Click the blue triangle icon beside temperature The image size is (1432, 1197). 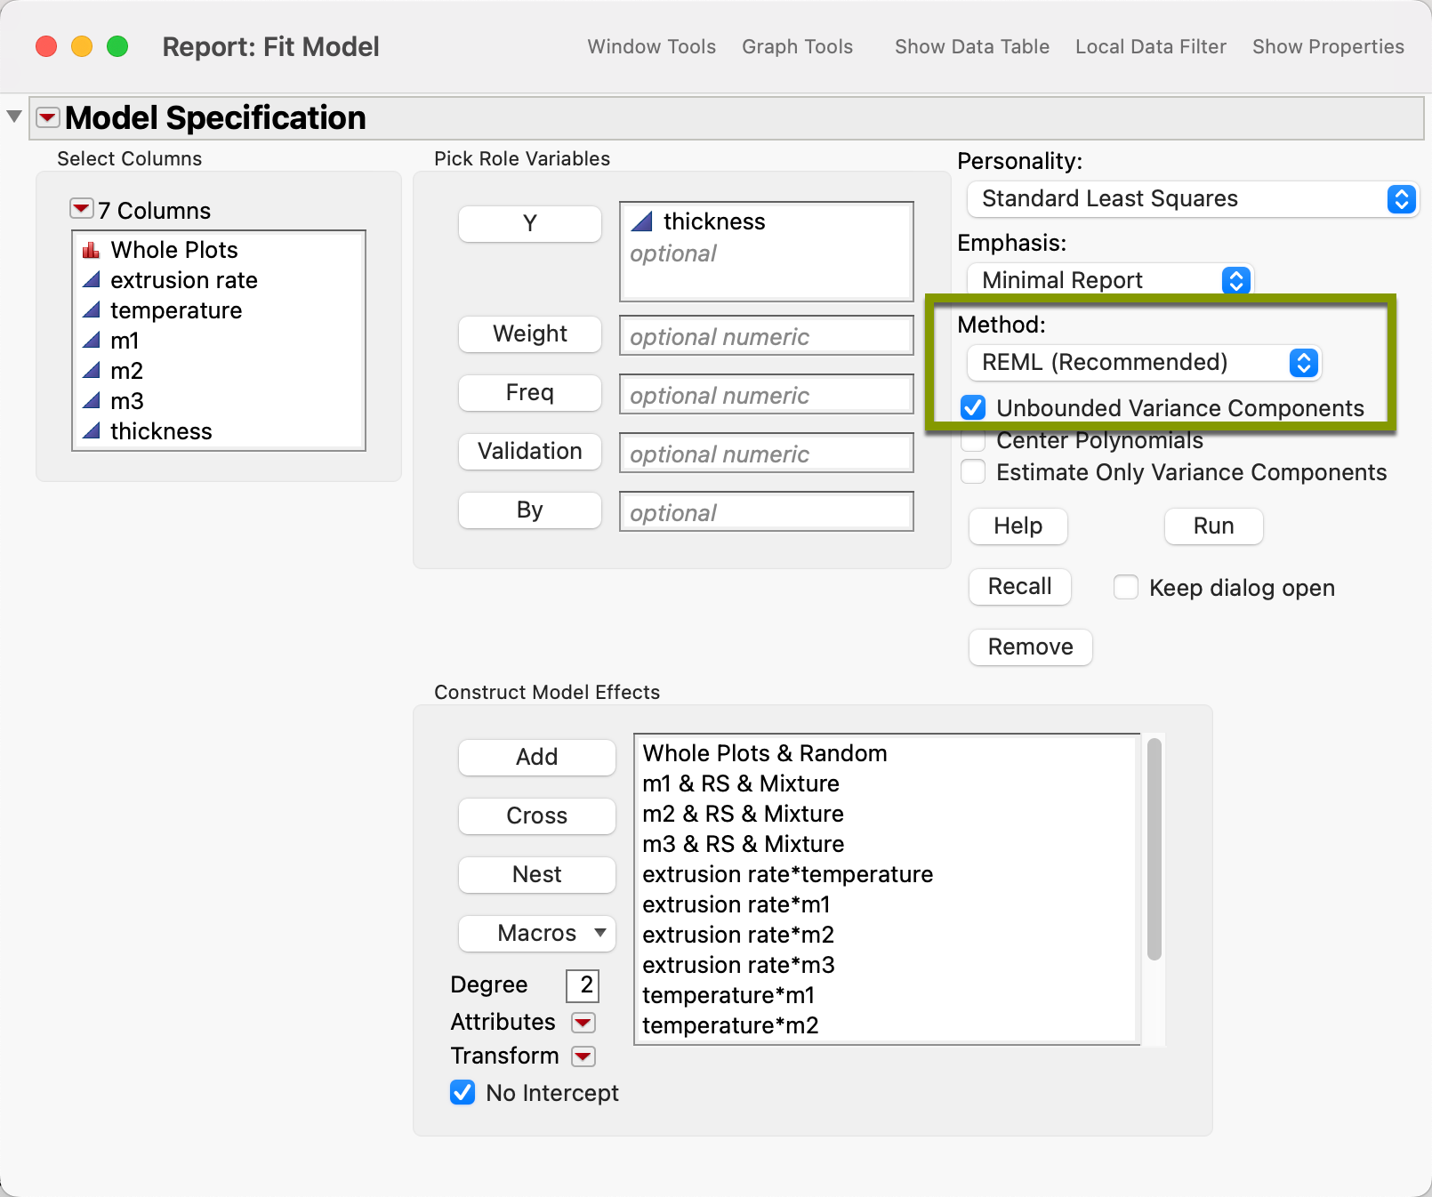point(92,310)
